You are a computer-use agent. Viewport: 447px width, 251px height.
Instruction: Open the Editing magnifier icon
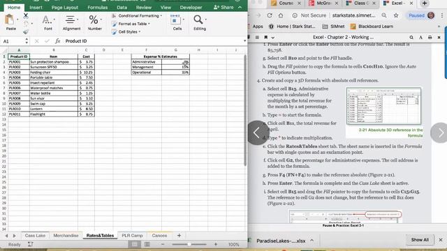198,20
